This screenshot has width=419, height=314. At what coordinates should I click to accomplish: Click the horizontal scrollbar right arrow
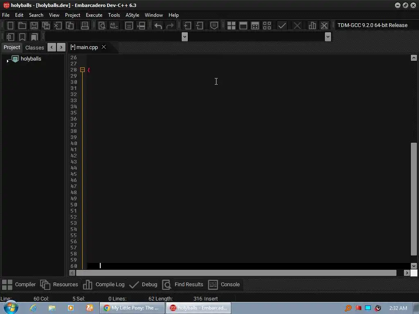407,273
